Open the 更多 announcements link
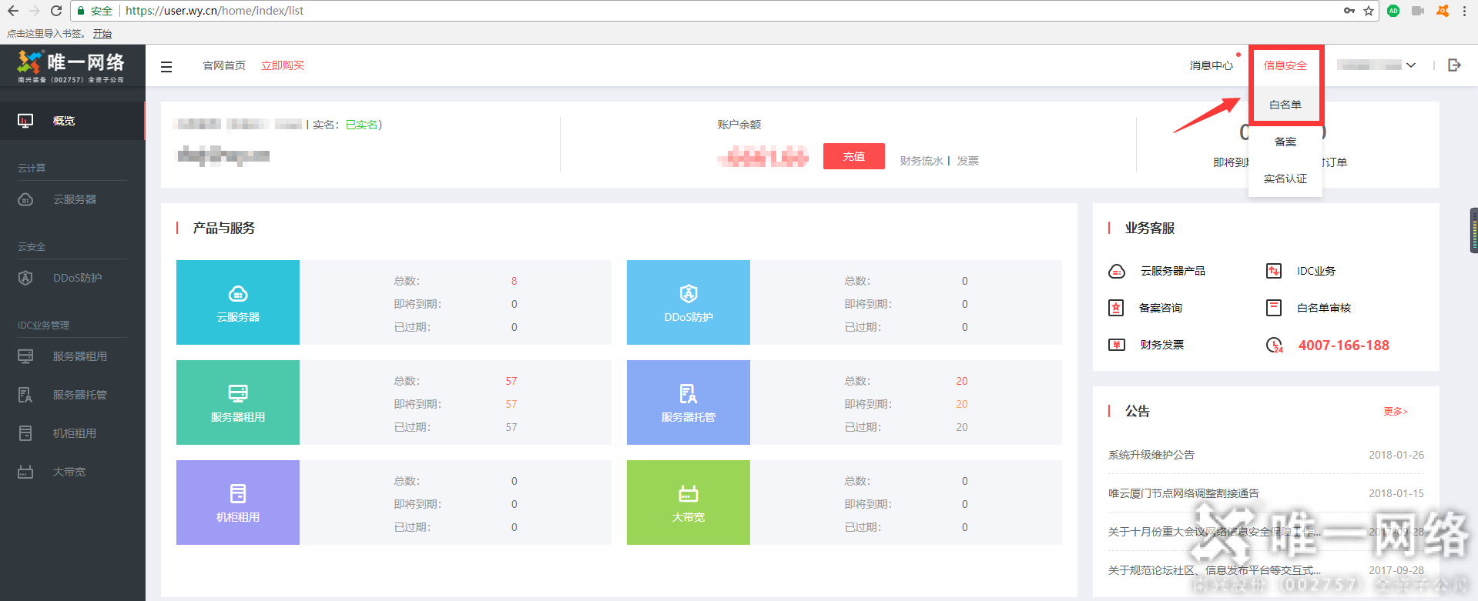This screenshot has height=601, width=1478. click(x=1395, y=412)
